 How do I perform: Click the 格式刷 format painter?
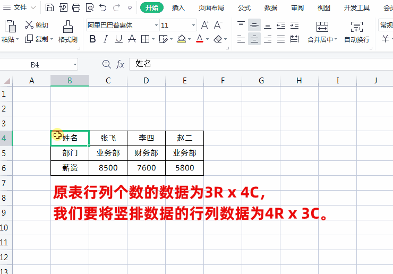(67, 31)
